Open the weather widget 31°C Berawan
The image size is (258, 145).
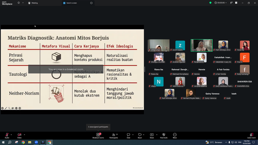[214, 142]
